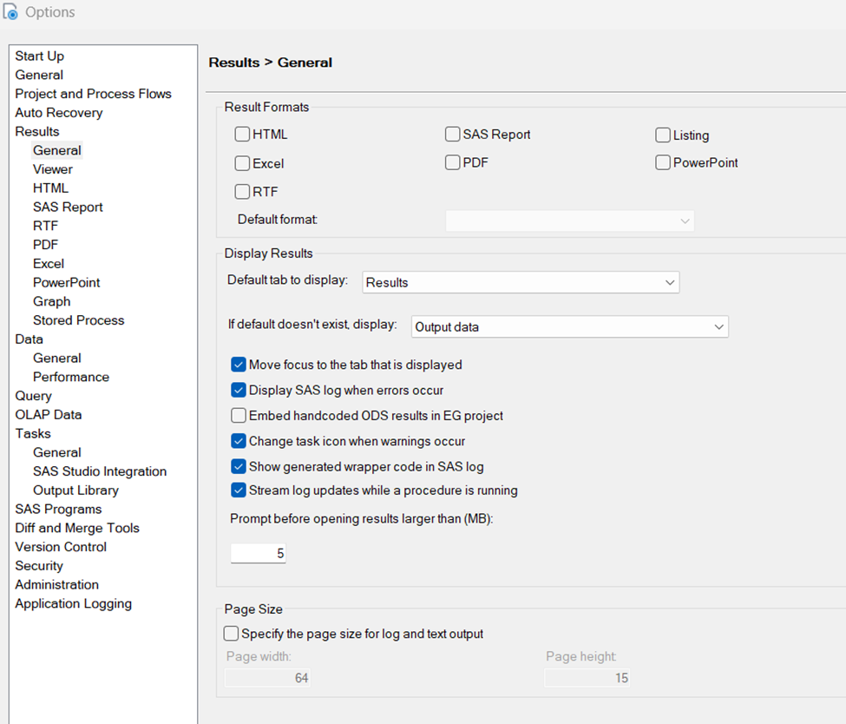Enable the HTML result format
Viewport: 846px width, 724px height.
pyautogui.click(x=243, y=135)
